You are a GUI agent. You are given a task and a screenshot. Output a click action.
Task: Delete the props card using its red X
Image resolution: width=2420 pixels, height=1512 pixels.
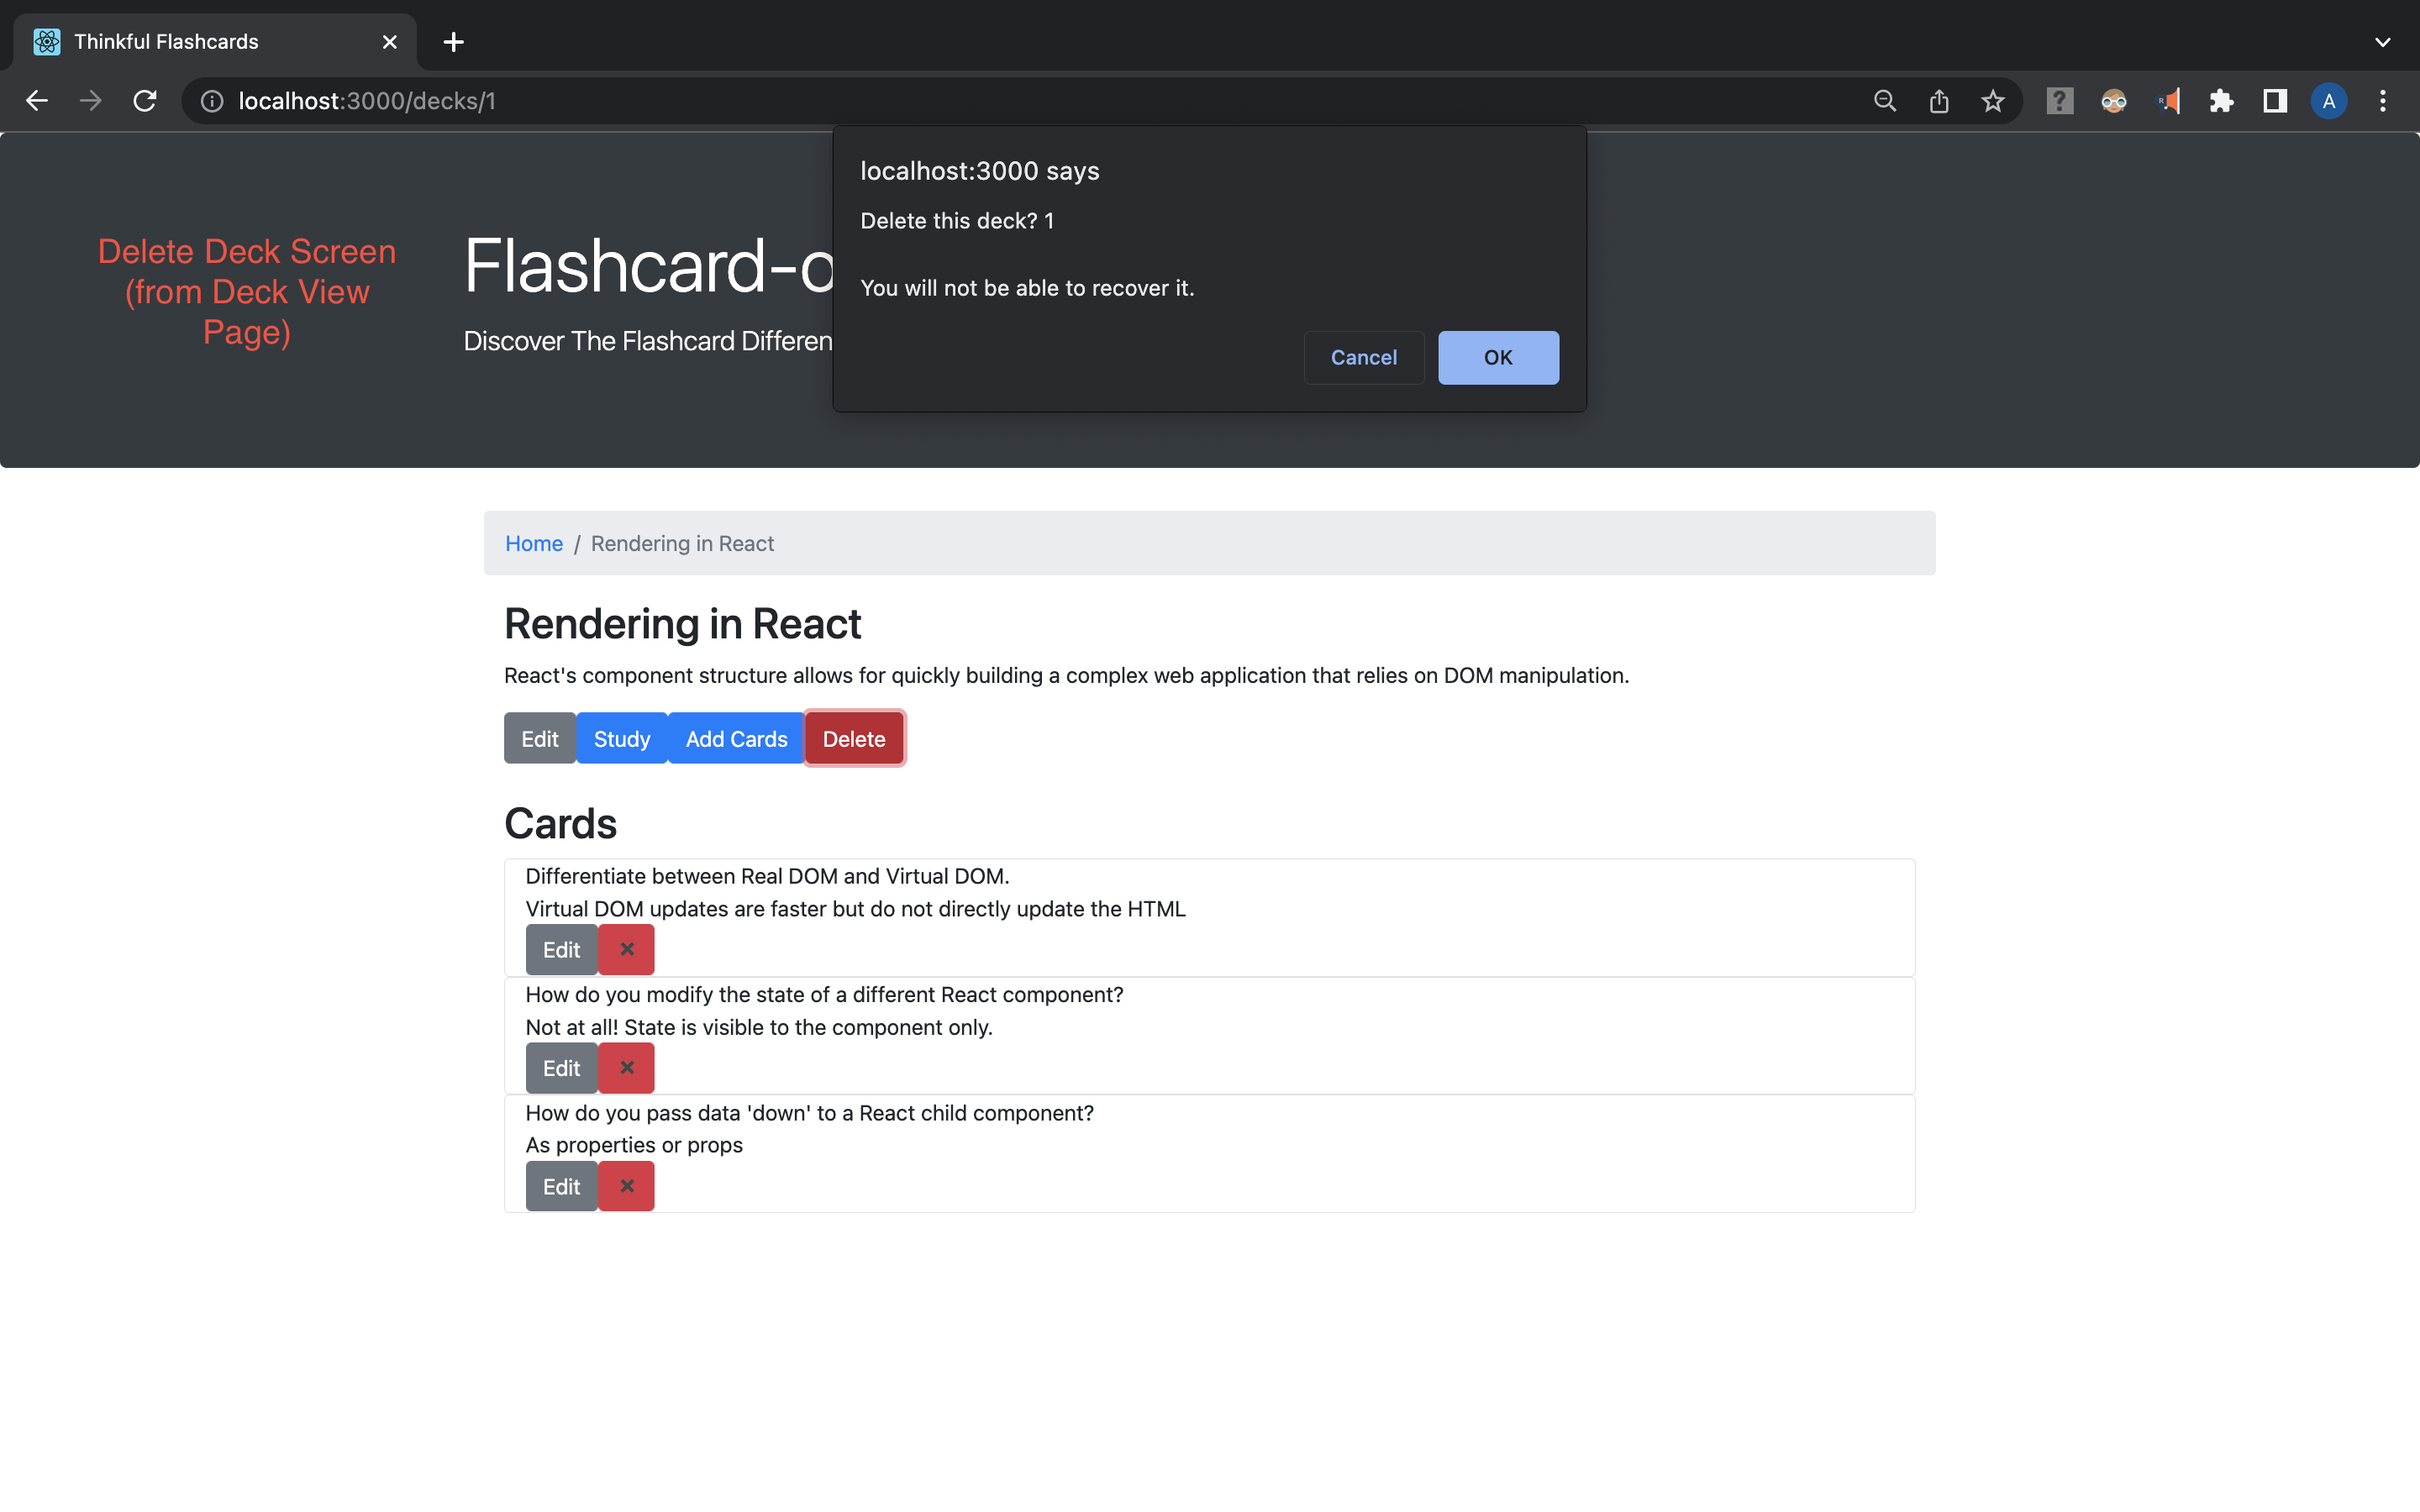pyautogui.click(x=626, y=1186)
